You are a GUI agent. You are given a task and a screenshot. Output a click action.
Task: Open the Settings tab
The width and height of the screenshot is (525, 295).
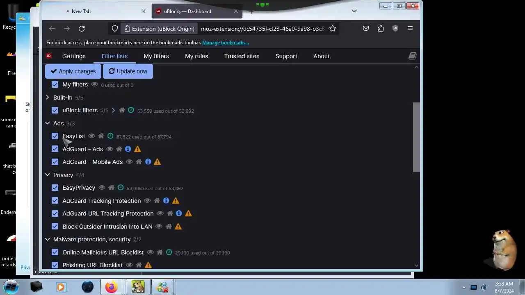pos(74,56)
